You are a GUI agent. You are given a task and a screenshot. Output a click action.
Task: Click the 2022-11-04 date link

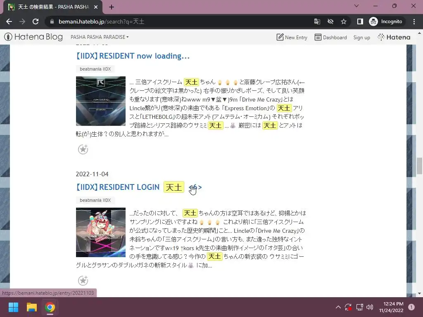tap(92, 174)
